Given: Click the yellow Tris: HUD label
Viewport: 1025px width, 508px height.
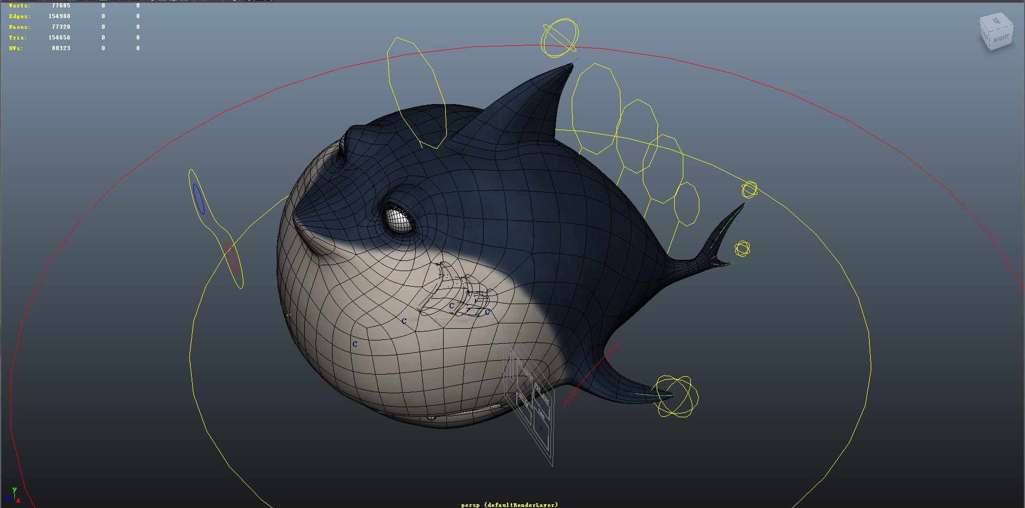Looking at the screenshot, I should click(18, 37).
